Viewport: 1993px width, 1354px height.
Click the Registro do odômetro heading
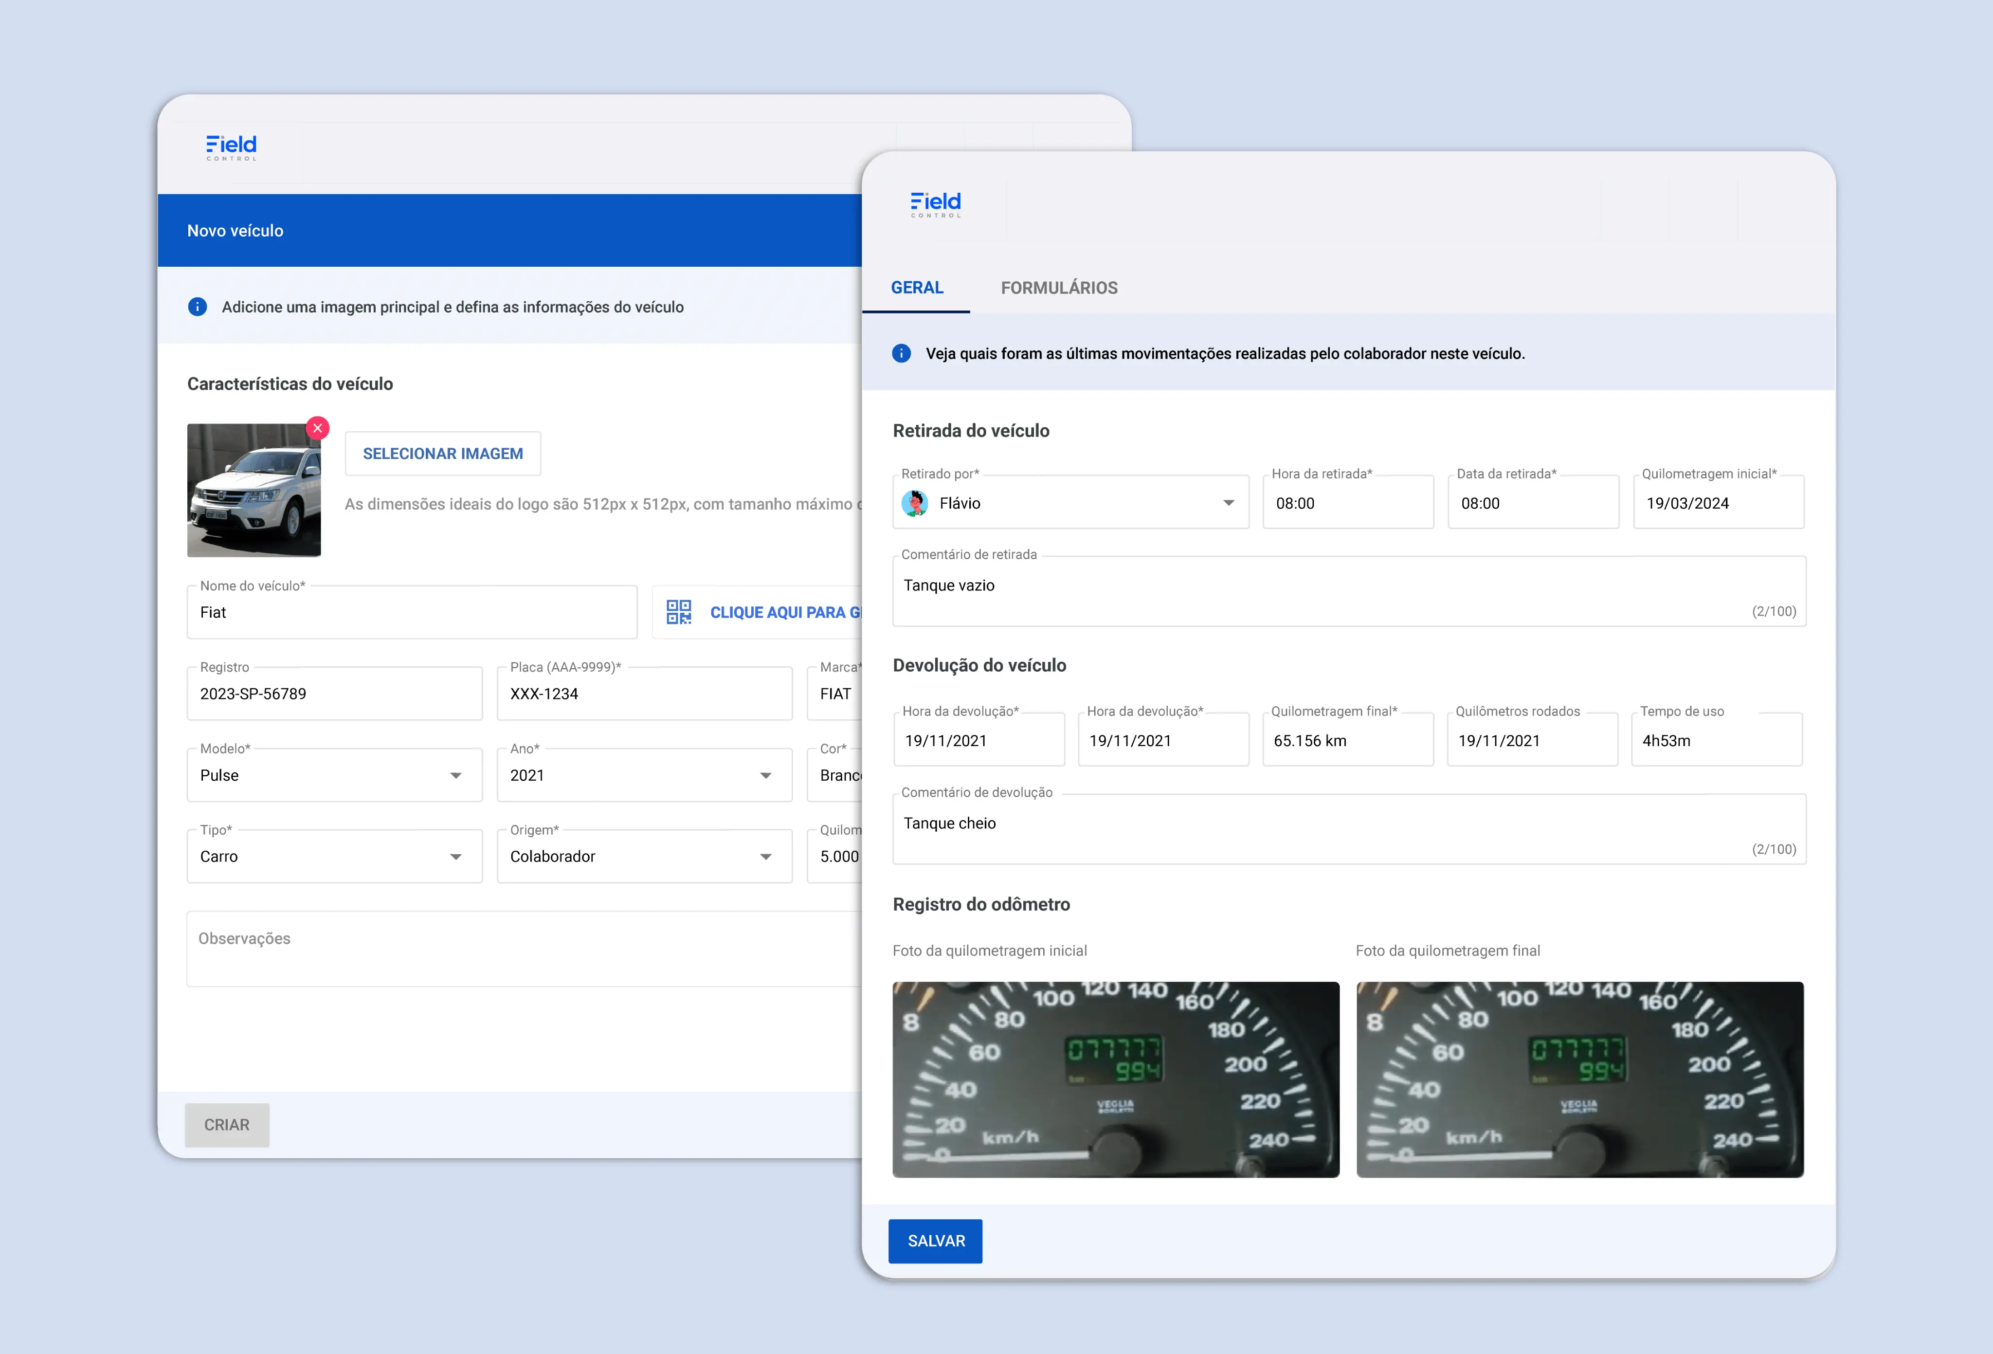(981, 904)
